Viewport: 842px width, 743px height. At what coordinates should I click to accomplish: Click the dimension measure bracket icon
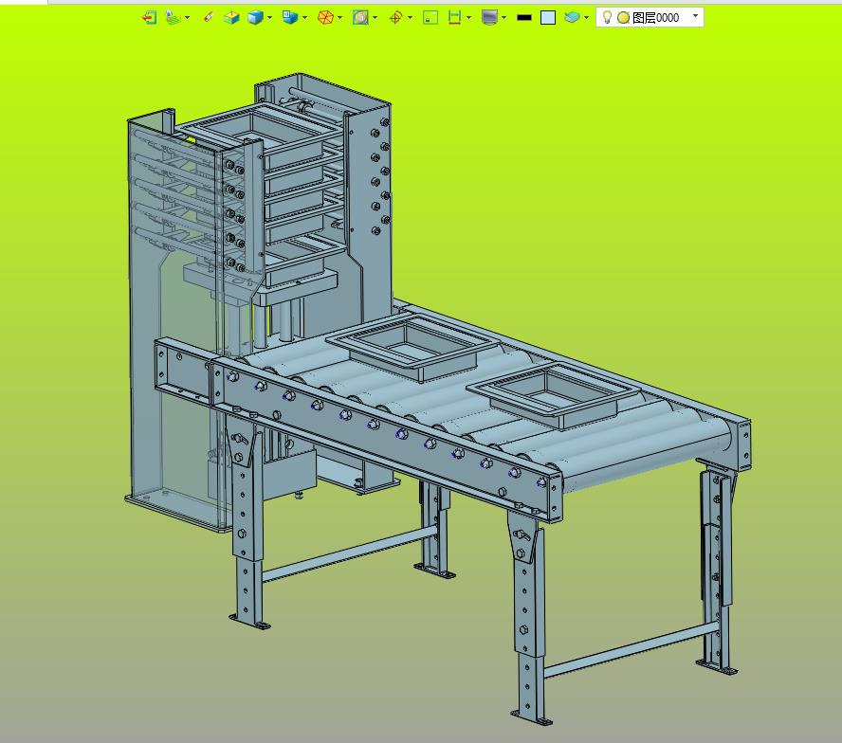(454, 18)
